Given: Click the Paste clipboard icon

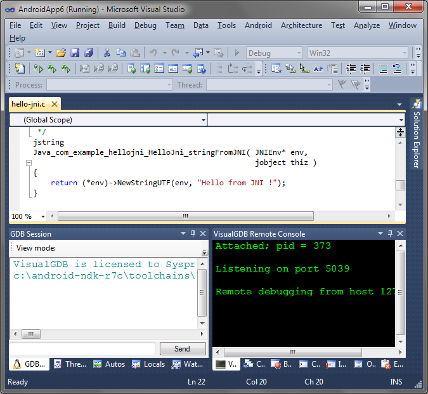Looking at the screenshot, I should click(x=135, y=53).
